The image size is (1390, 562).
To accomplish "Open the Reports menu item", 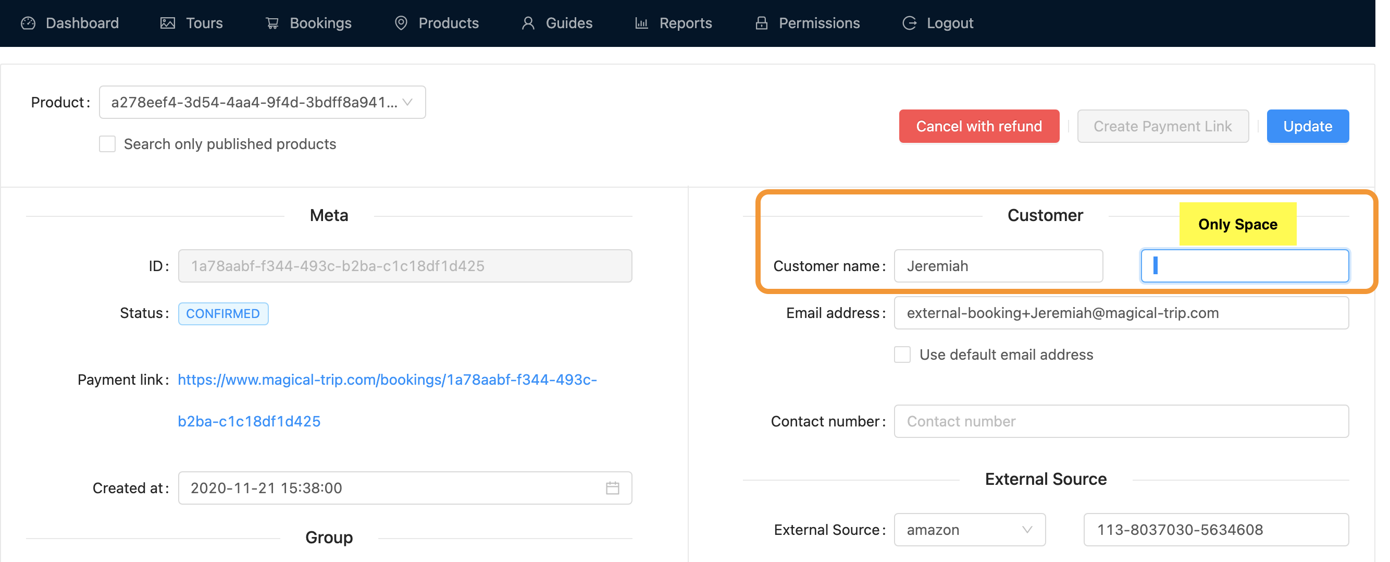I will click(x=685, y=23).
